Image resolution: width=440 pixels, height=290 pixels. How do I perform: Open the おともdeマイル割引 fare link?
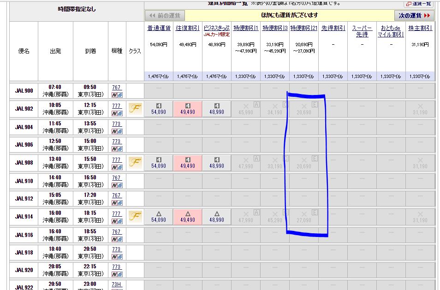point(391,31)
